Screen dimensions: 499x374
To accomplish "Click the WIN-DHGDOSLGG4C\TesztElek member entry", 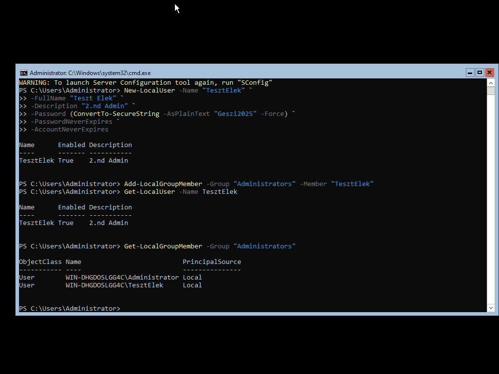I will click(114, 285).
